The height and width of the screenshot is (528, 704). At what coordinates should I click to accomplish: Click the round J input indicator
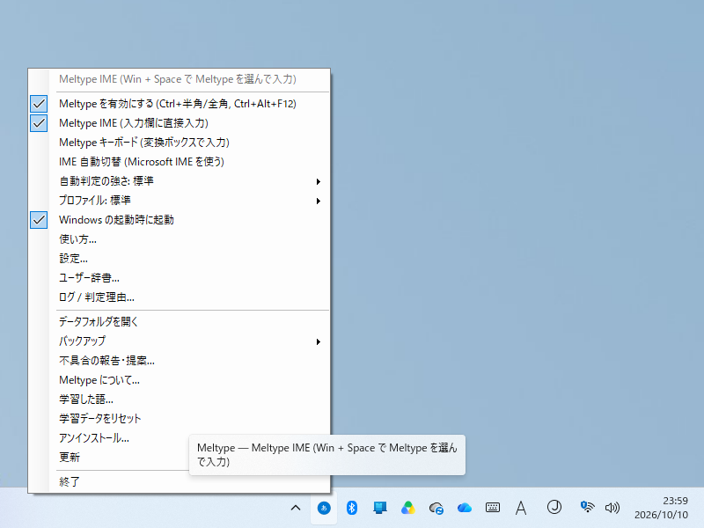click(554, 507)
